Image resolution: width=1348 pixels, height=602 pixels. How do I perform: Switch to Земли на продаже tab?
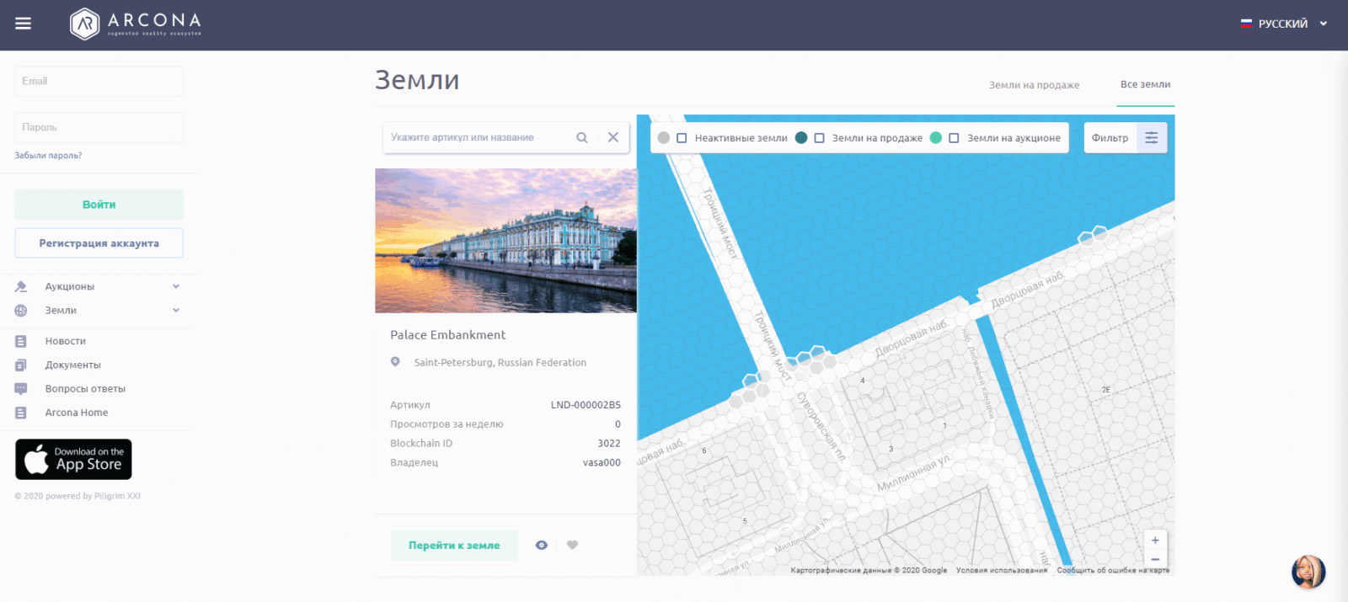(1034, 85)
